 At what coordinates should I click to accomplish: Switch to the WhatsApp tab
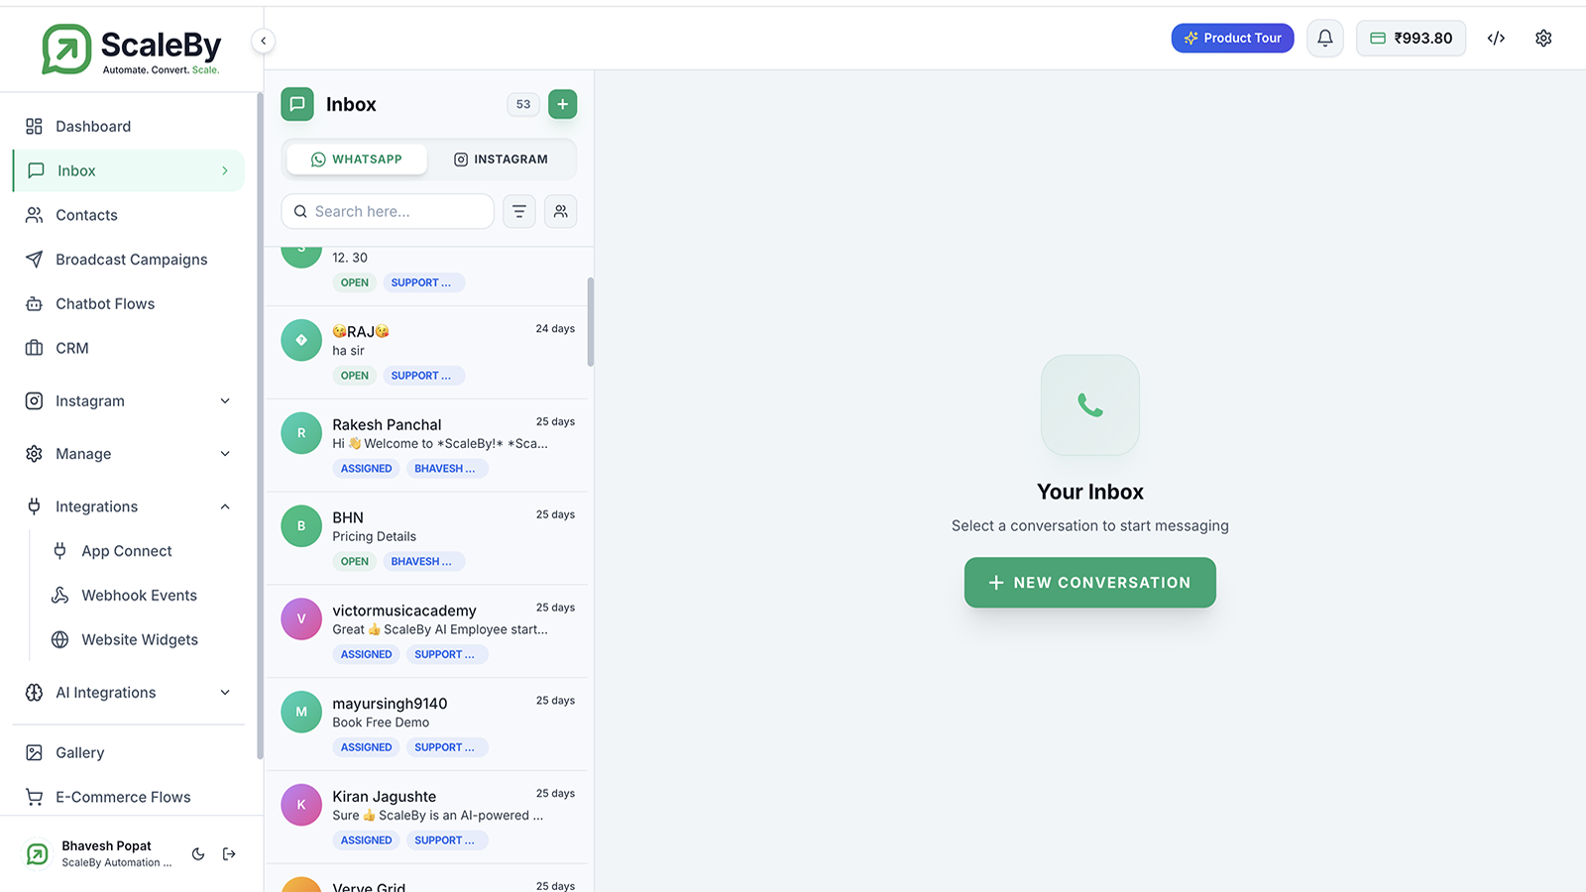pos(357,160)
